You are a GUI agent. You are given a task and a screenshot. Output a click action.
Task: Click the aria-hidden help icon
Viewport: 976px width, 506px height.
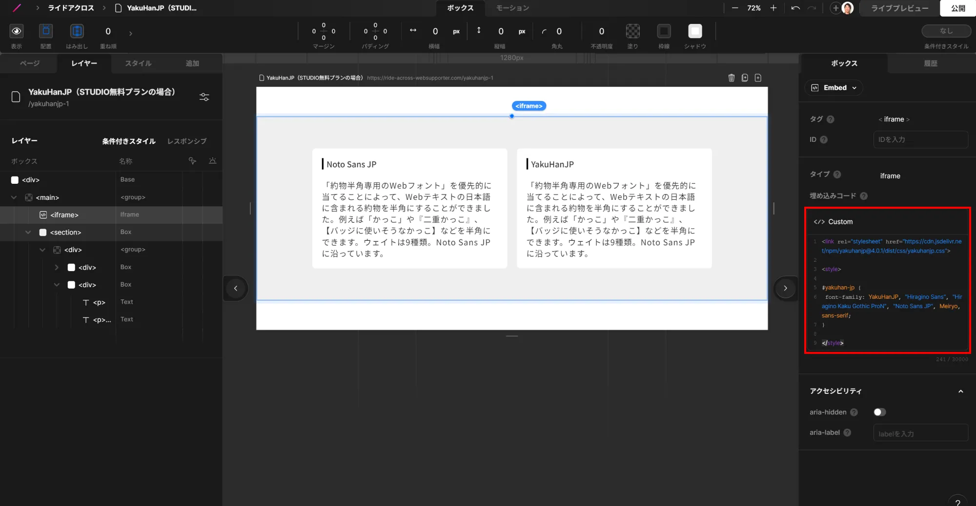pyautogui.click(x=854, y=412)
